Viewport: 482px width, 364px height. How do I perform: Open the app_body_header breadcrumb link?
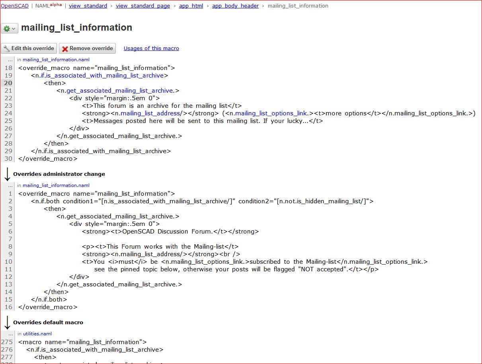pyautogui.click(x=235, y=6)
